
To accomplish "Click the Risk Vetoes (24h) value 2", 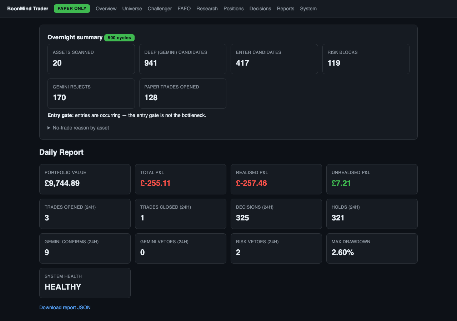I will (238, 253).
